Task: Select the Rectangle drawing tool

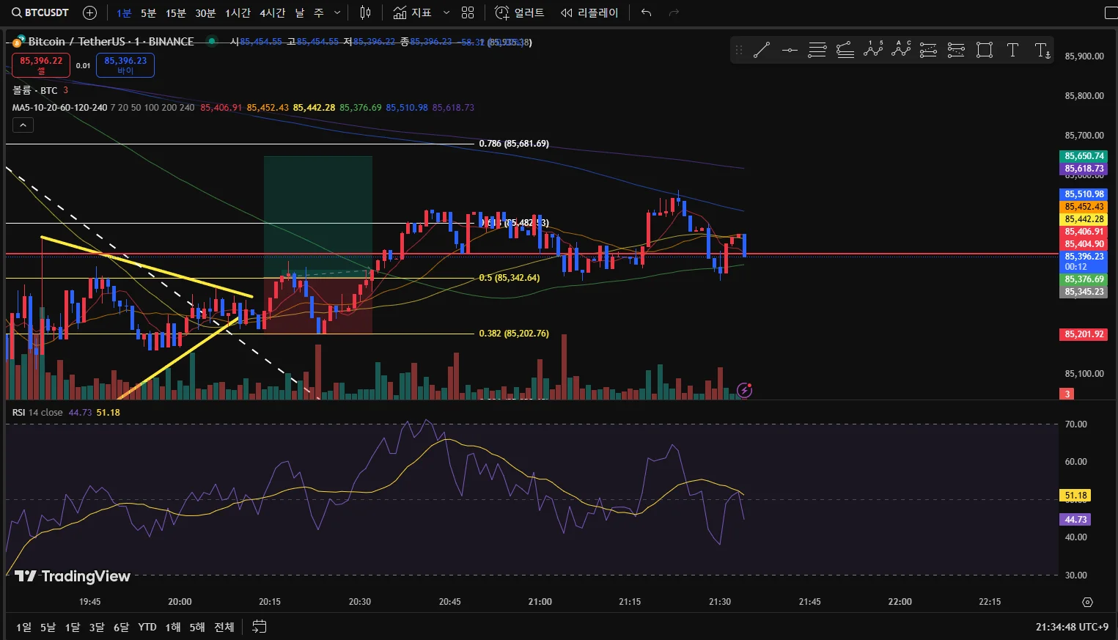Action: [985, 50]
